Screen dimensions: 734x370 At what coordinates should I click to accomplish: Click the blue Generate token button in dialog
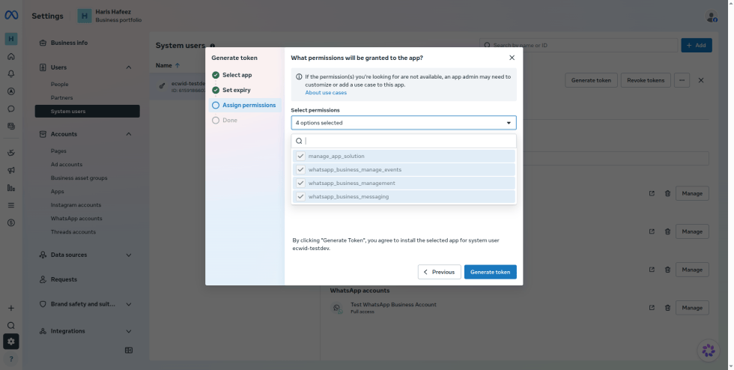coord(490,272)
